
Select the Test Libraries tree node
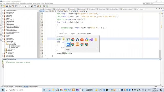(11, 52)
